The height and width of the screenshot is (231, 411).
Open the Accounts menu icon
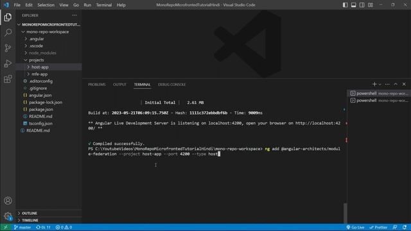click(x=8, y=201)
